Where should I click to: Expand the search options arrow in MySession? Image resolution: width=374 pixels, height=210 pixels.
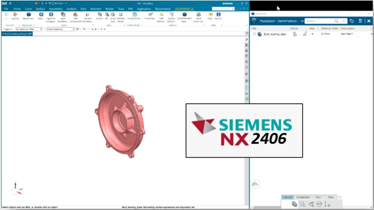coord(344,21)
